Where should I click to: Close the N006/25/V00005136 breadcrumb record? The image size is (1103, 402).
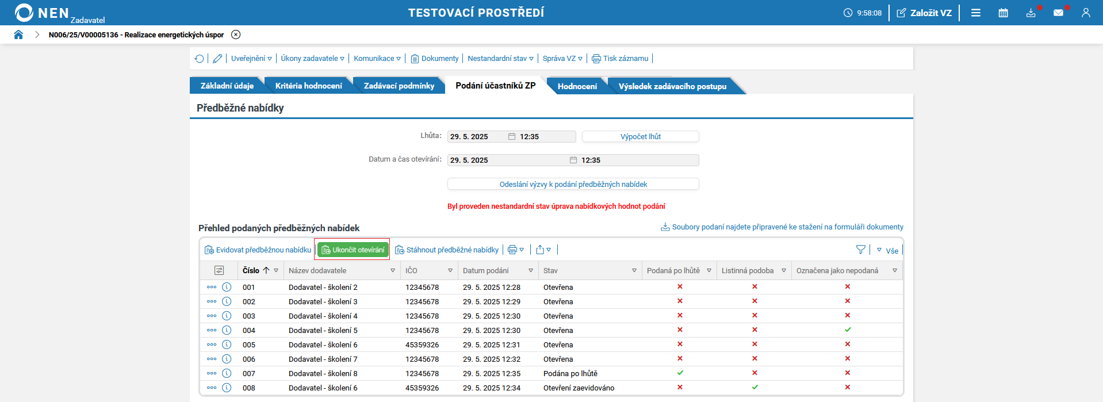(236, 35)
